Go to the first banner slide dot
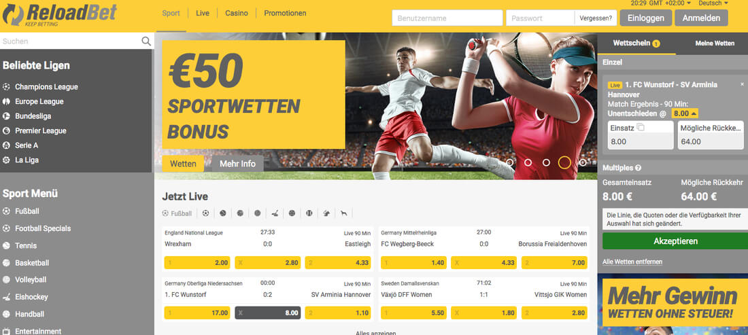This screenshot has width=748, height=335. point(509,162)
